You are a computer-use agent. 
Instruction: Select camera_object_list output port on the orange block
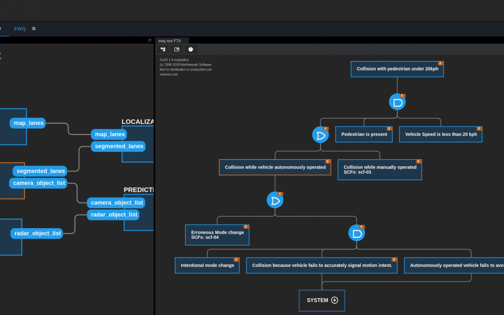pos(38,183)
